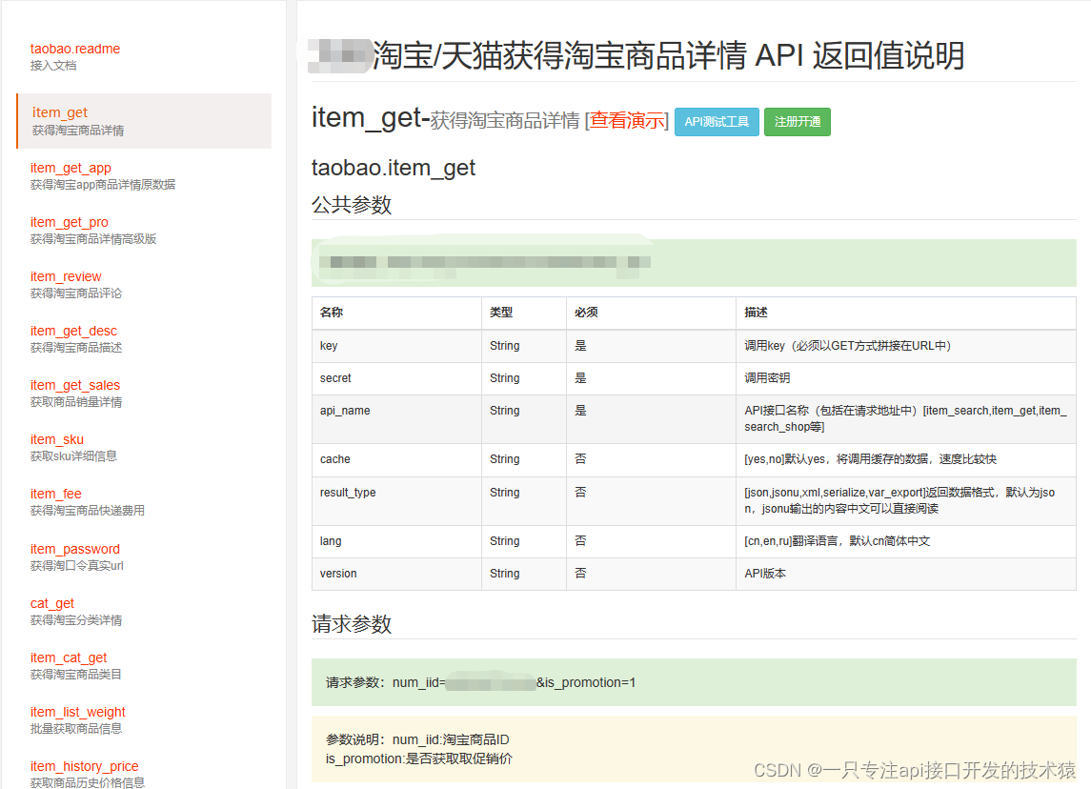Click the 'result_type' parameter name cell
The width and height of the screenshot is (1091, 789).
click(396, 501)
